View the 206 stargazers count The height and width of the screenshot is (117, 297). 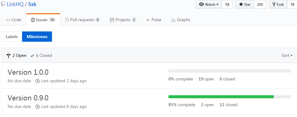pos(260,4)
